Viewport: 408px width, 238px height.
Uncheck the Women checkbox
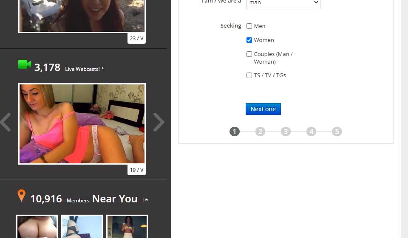click(x=249, y=40)
